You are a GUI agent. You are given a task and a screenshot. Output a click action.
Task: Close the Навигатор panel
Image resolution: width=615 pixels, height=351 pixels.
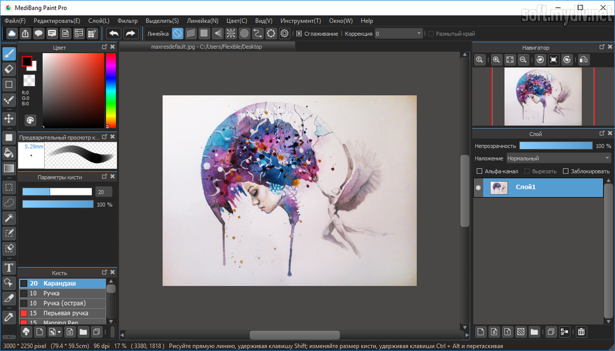coord(610,47)
